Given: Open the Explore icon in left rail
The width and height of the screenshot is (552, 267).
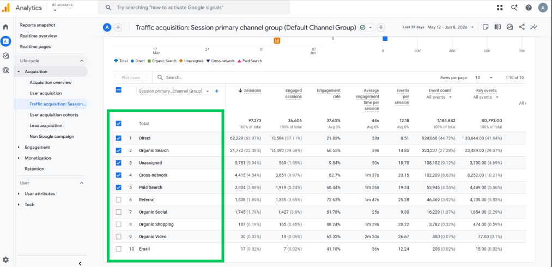Looking at the screenshot, I should (5, 56).
